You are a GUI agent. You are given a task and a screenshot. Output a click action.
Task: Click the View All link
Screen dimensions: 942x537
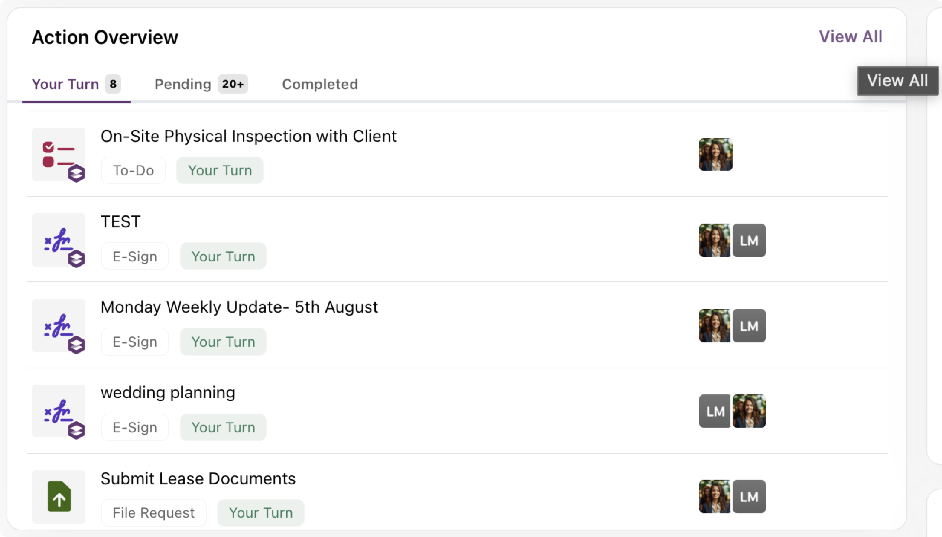(851, 37)
